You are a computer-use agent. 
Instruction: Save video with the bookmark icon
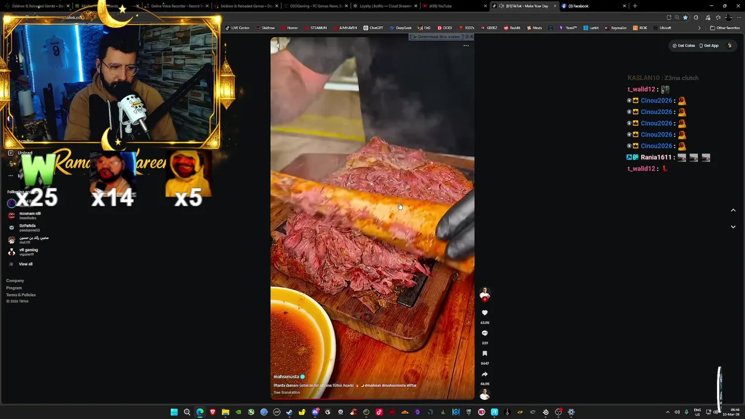click(484, 354)
